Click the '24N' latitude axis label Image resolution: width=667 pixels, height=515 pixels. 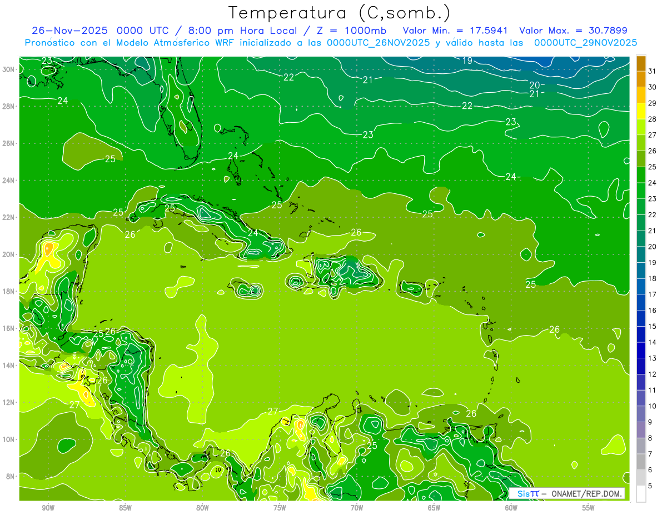[x=9, y=181]
